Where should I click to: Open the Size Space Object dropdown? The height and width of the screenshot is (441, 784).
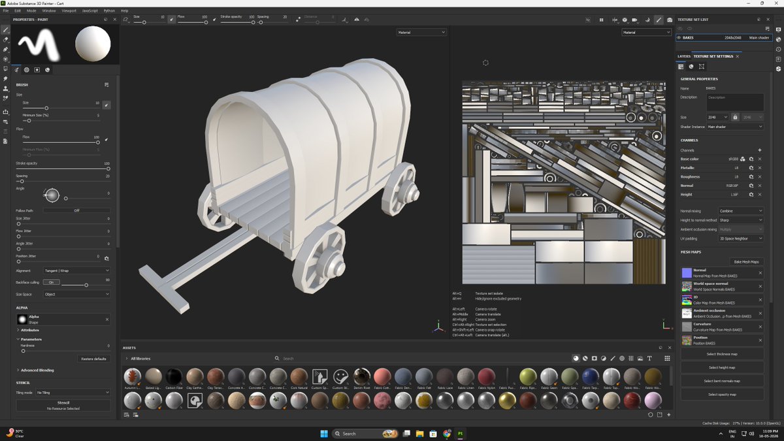(x=76, y=294)
